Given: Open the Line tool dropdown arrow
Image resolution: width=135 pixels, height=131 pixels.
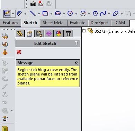Looking at the screenshot, I should point(39,14).
